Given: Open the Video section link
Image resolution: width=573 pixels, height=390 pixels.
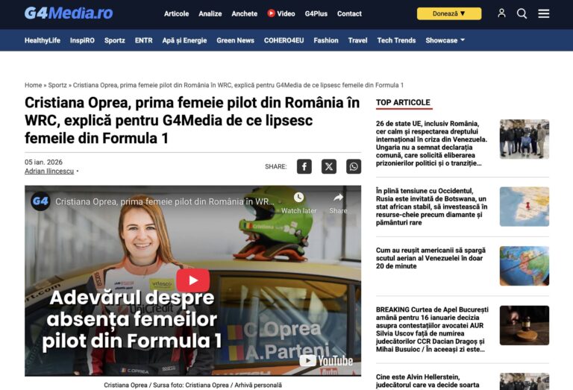Looking at the screenshot, I should point(281,13).
